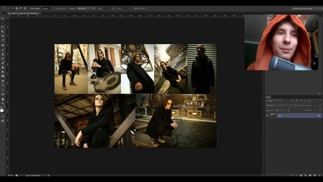Switch layer filtering on or off
Image resolution: width=323 pixels, height=182 pixels.
pos(321,100)
